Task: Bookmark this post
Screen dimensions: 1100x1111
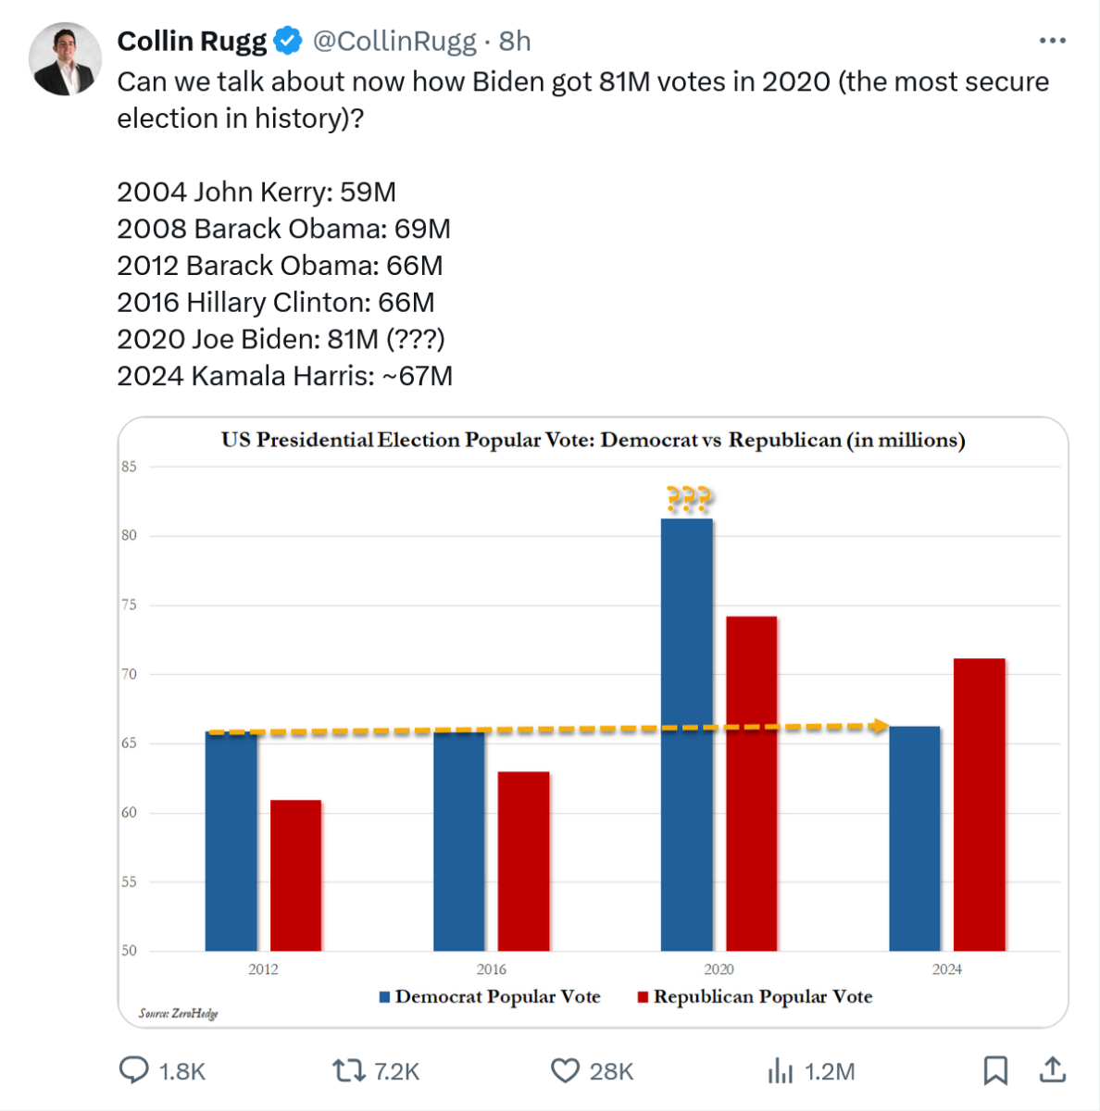Action: pos(995,1070)
